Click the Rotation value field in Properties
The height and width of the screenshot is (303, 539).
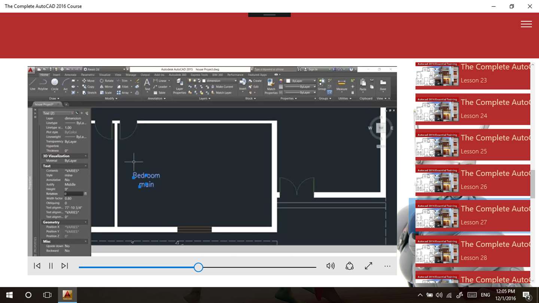click(x=73, y=194)
